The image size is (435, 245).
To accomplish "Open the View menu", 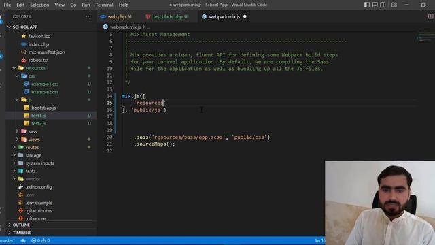I will tap(59, 5).
